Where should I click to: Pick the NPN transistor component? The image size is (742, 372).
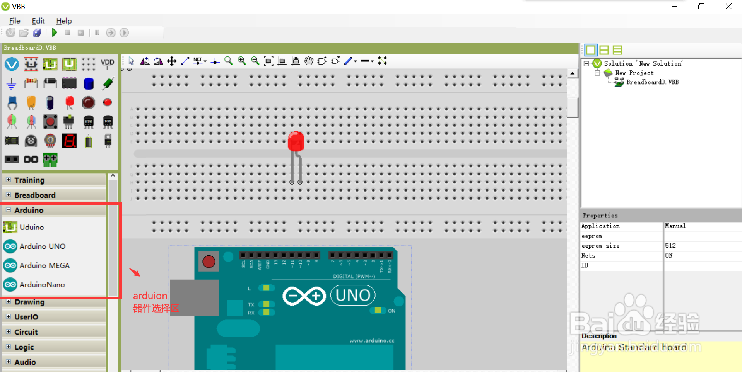point(89,122)
